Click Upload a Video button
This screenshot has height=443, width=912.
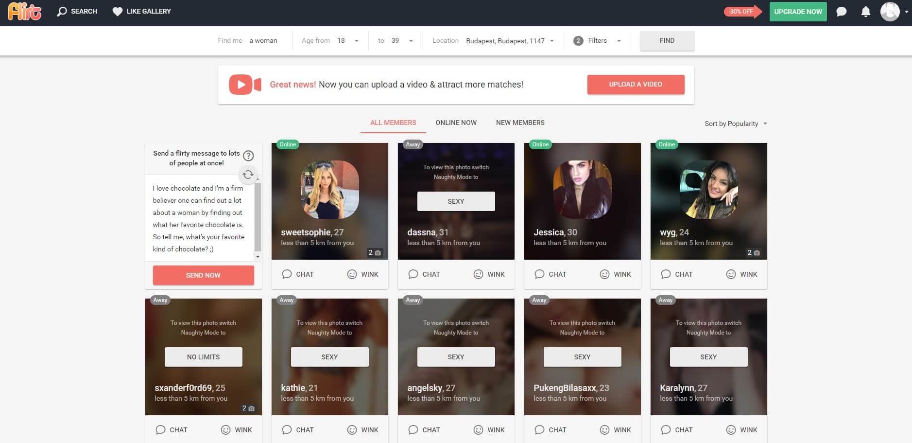tap(636, 85)
